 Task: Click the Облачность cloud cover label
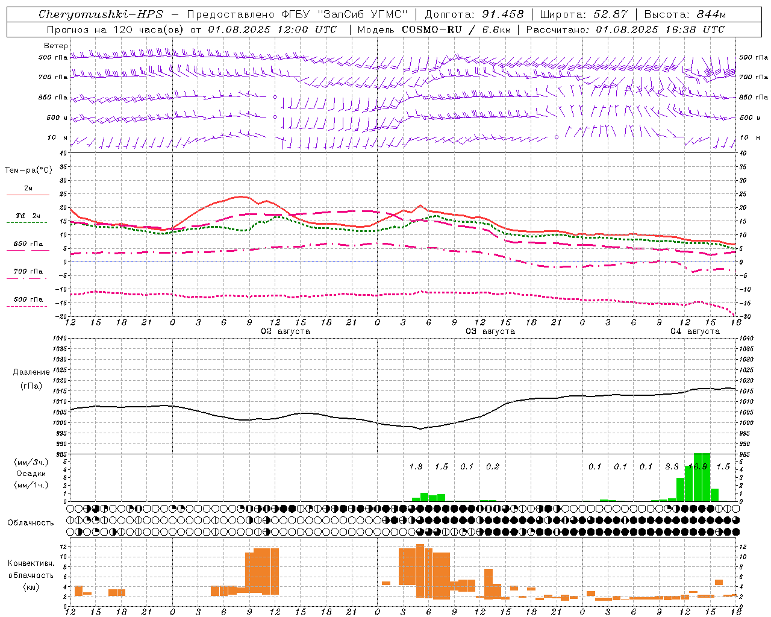(31, 523)
